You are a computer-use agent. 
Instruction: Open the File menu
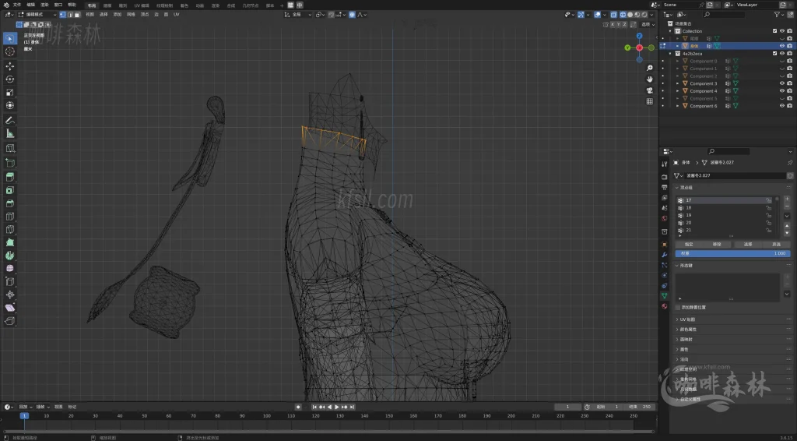coord(17,5)
